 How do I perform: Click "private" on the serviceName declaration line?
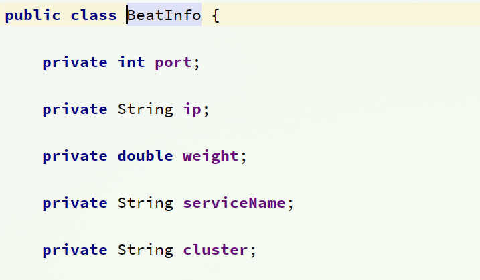(75, 203)
